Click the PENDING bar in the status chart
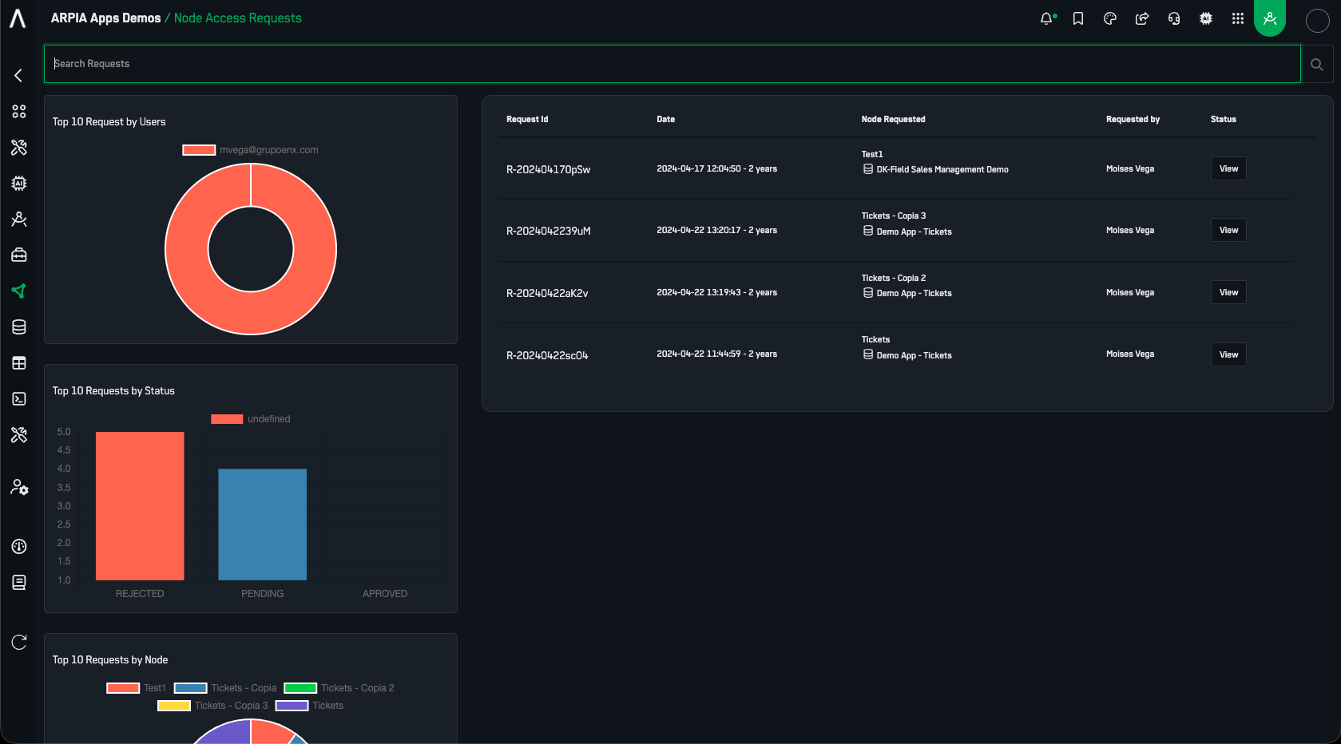1341x744 pixels. [263, 524]
